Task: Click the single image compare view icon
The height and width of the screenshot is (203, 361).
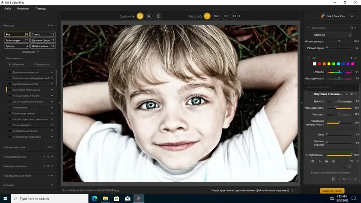Action: [x=140, y=16]
